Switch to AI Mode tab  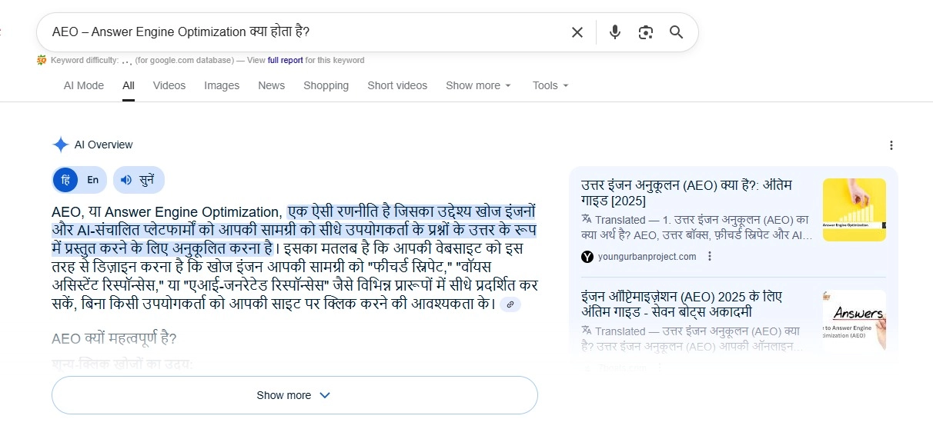[84, 85]
